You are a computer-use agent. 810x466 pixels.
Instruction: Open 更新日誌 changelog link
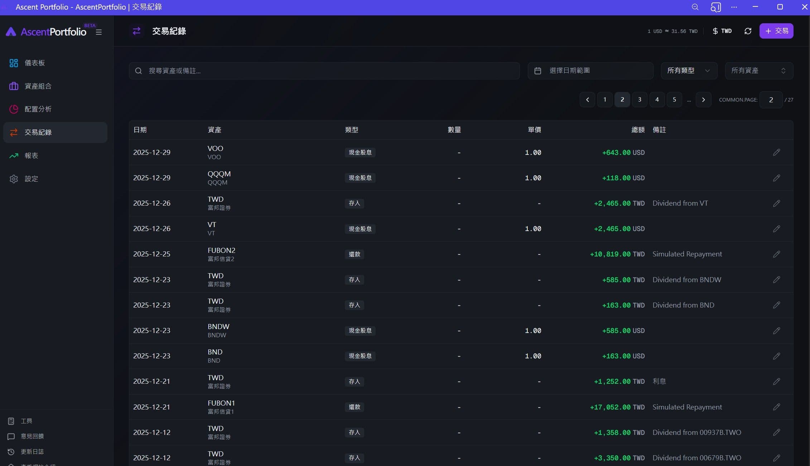pos(26,452)
